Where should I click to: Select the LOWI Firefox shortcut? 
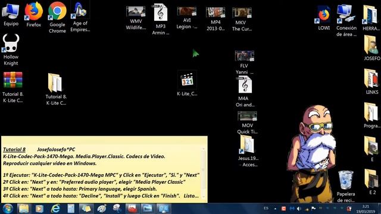point(324,18)
